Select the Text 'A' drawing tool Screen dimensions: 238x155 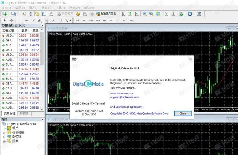(53, 20)
